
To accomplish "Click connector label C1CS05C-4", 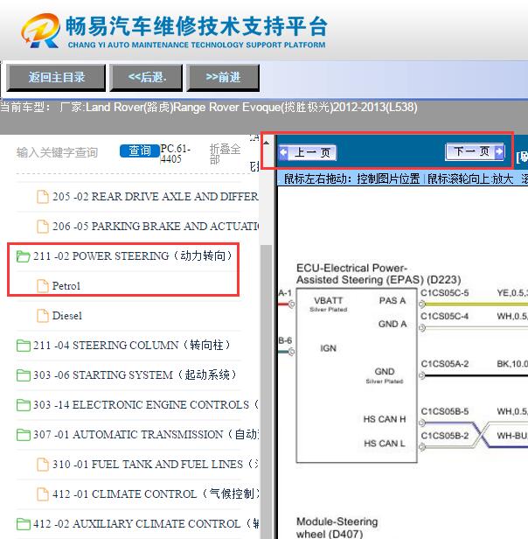I will 445,316.
